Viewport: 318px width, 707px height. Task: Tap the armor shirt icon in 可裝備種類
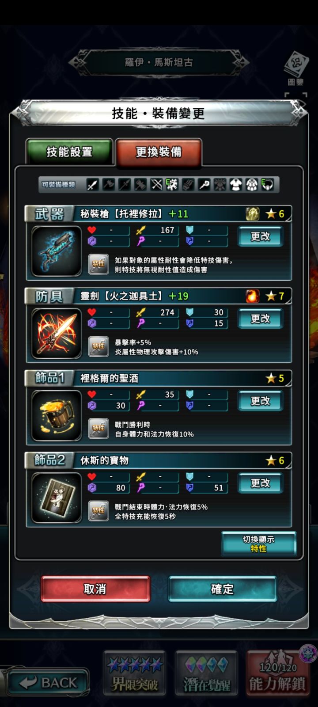(235, 185)
